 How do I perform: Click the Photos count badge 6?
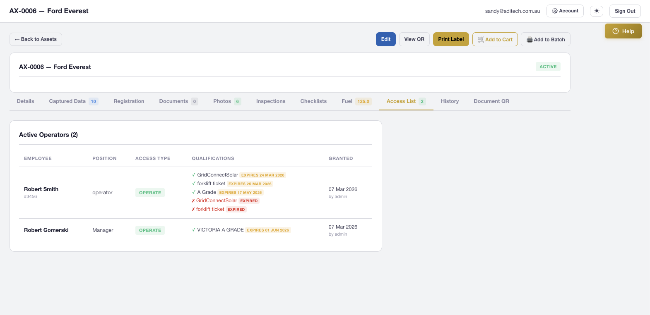click(238, 101)
